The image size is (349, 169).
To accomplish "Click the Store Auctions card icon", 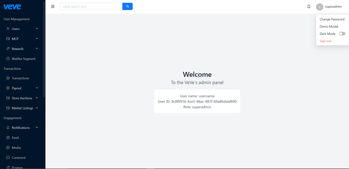I will tap(8, 98).
